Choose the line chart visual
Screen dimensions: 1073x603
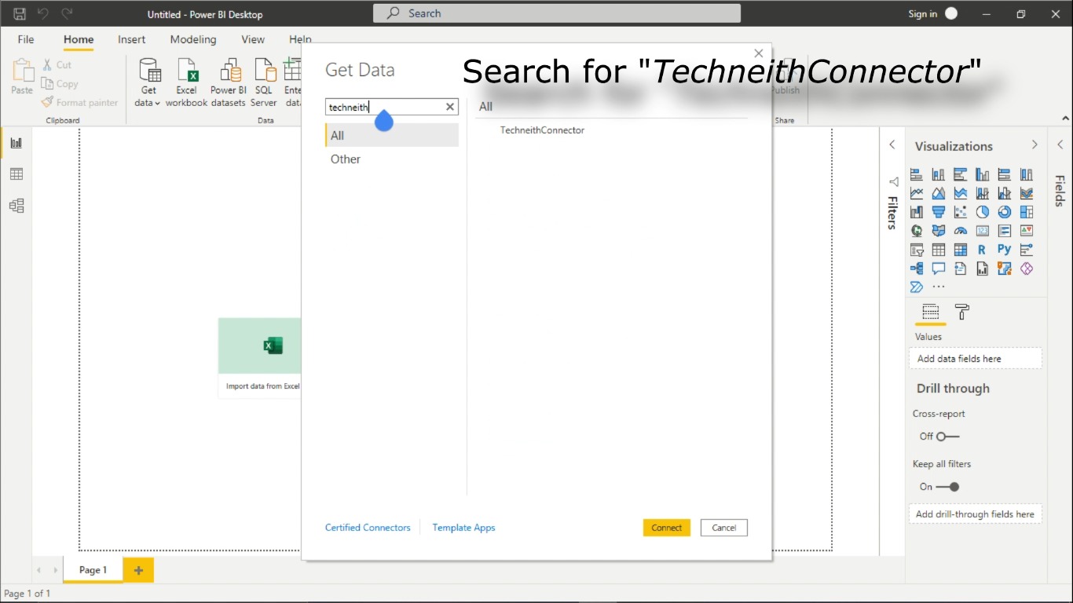tap(917, 193)
